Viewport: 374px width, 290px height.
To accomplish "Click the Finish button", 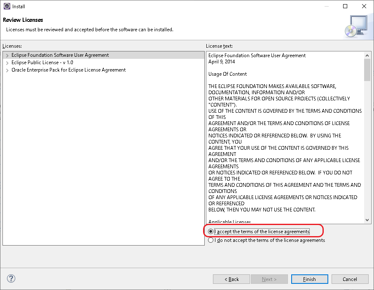I will pyautogui.click(x=309, y=279).
